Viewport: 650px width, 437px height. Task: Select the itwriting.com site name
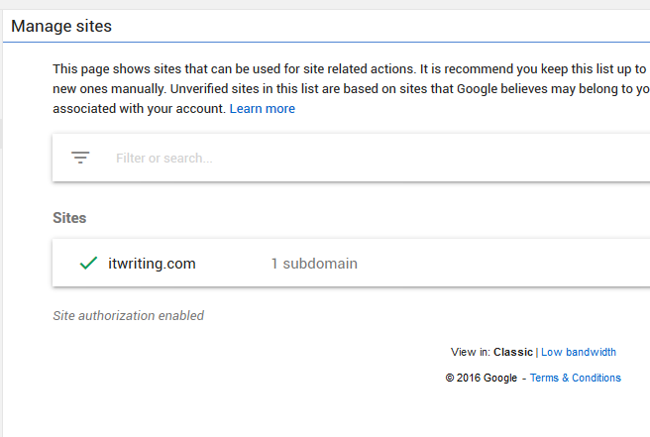tap(153, 264)
